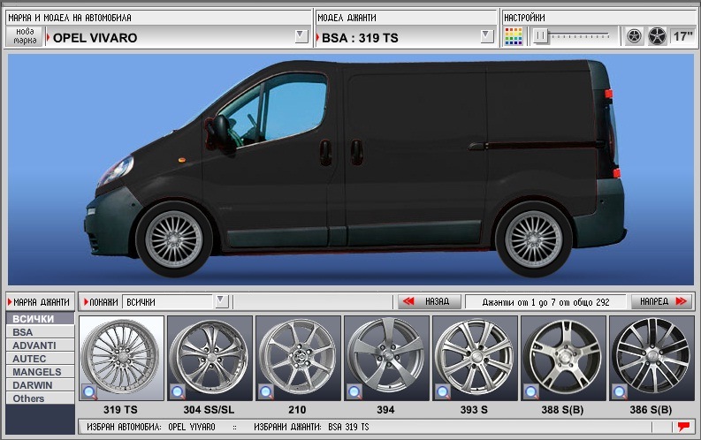Click the '210' wheel label
Screen dimensions: 701x440
click(297, 410)
